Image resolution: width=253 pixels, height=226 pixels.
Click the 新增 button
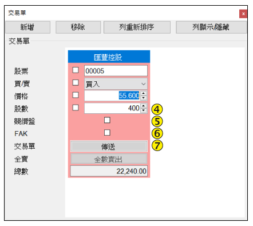28,27
